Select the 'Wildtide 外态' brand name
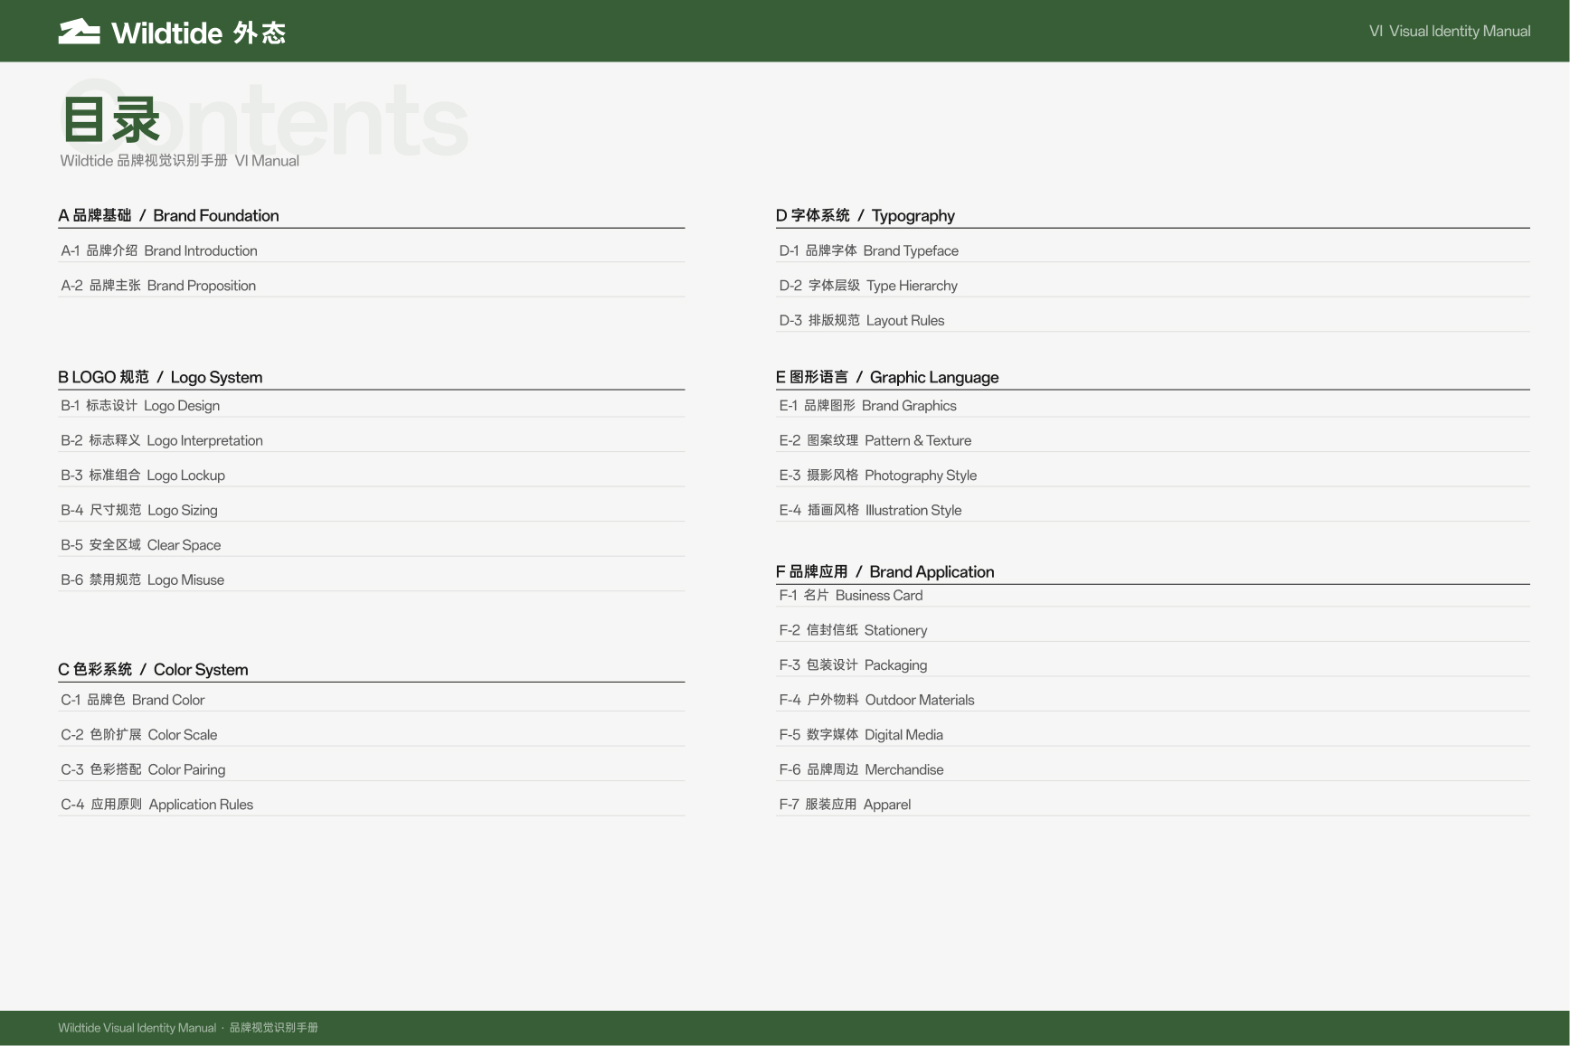 [199, 33]
